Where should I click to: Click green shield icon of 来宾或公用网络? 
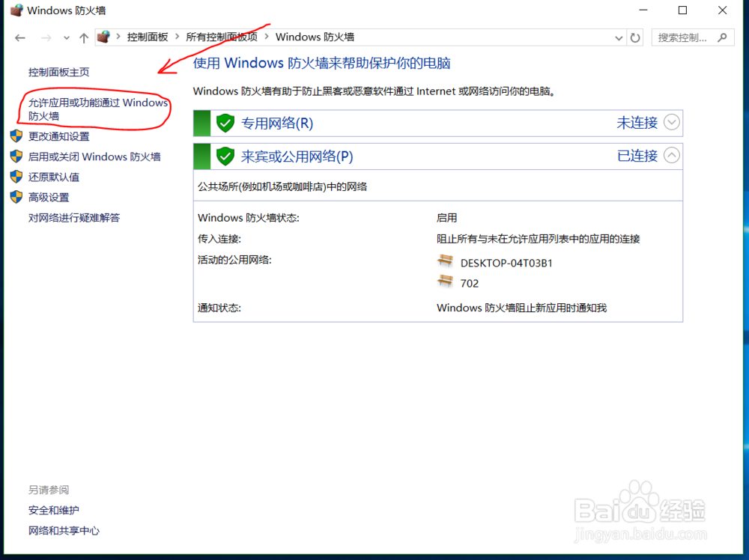(225, 156)
